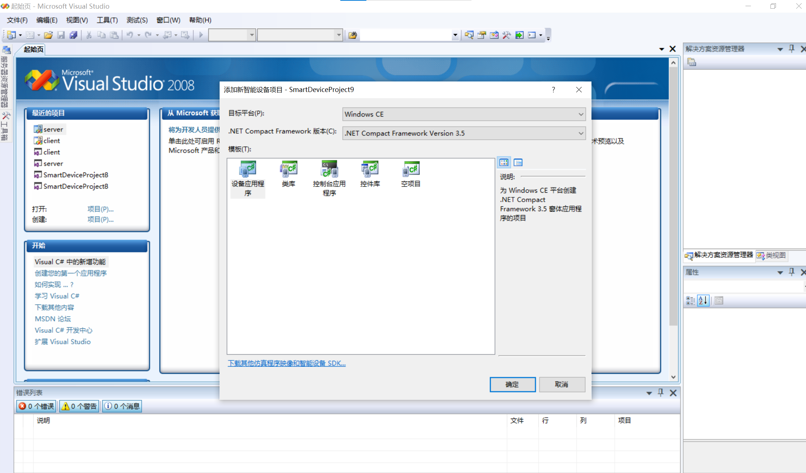
Task: Open the 工具 menu
Action: pos(107,20)
